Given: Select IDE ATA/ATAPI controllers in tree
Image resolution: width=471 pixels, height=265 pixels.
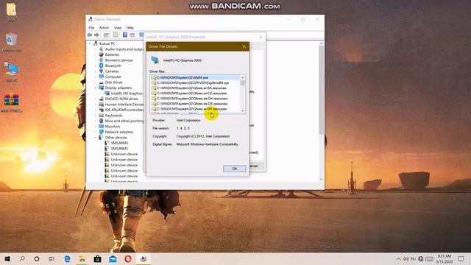Looking at the screenshot, I should click(x=124, y=110).
